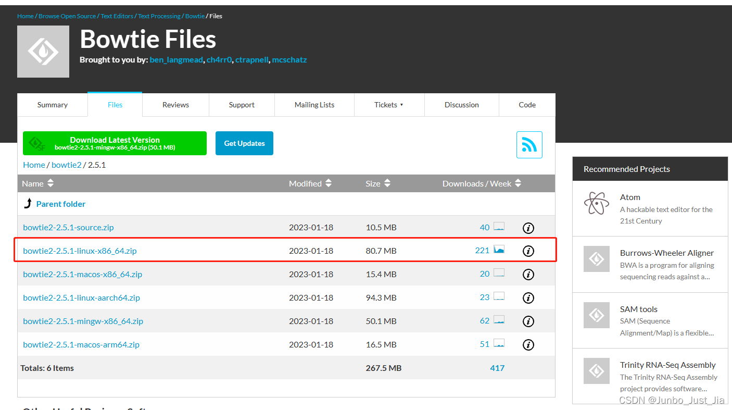Download bowtie2-2.5.1-linux-x86_64.zip

pyautogui.click(x=80, y=251)
